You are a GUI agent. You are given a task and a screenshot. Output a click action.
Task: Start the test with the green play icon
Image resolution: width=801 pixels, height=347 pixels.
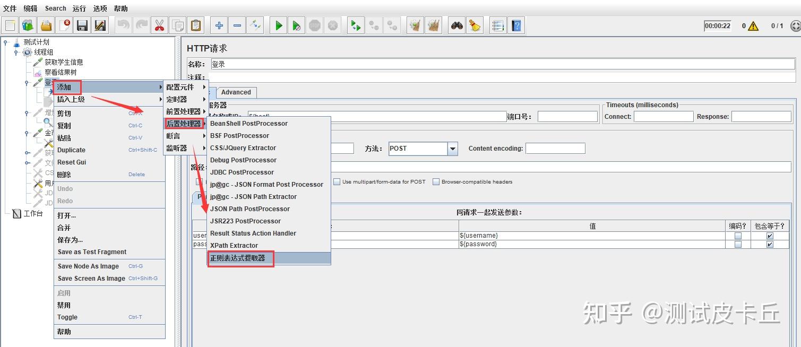click(x=278, y=25)
